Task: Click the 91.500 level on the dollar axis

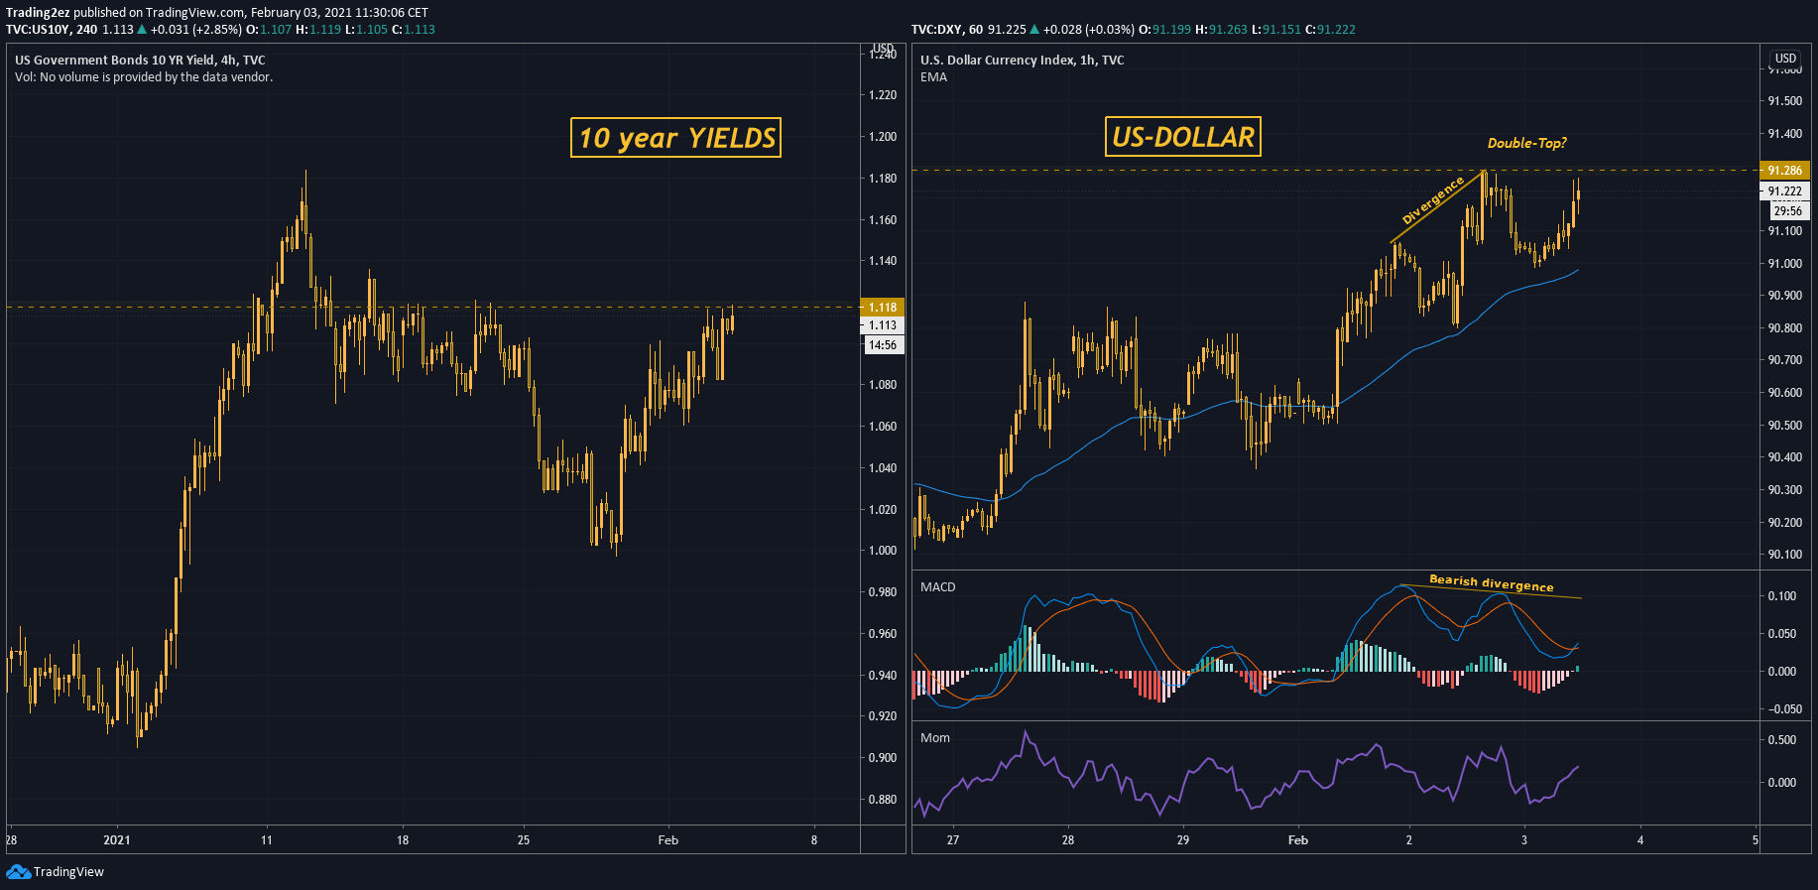Action: 1785,101
